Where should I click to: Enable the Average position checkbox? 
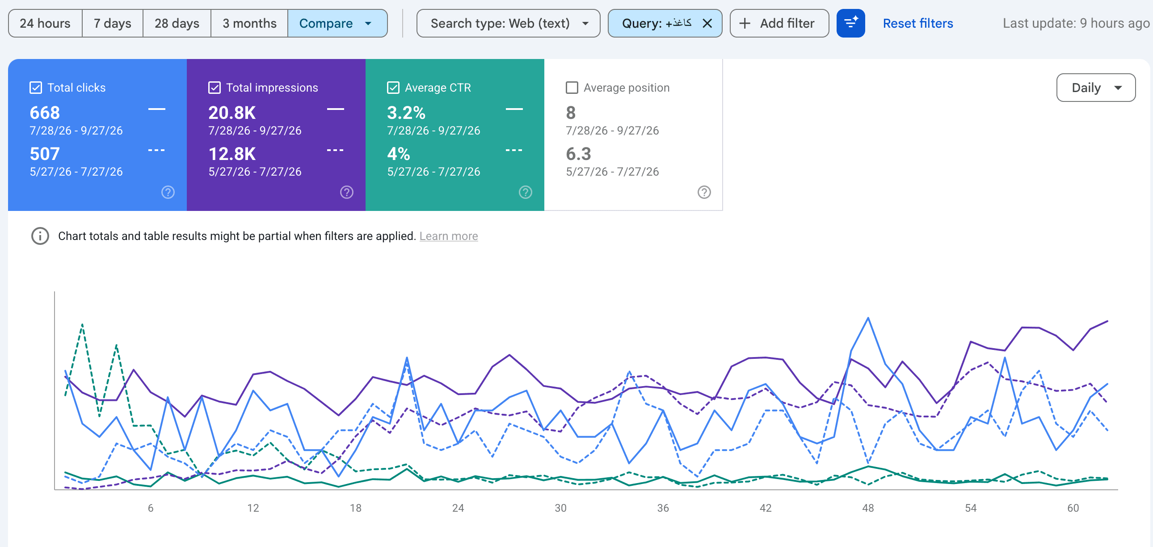point(572,88)
